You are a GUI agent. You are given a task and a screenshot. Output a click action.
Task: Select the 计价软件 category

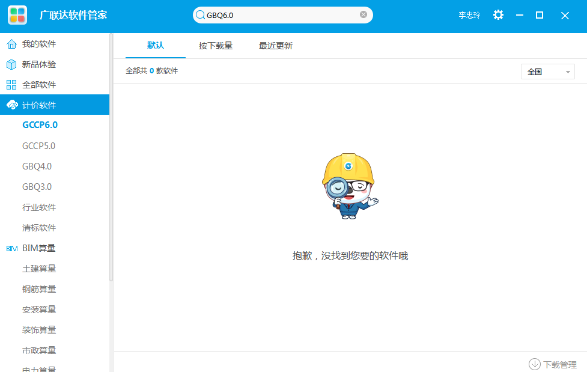[55, 105]
